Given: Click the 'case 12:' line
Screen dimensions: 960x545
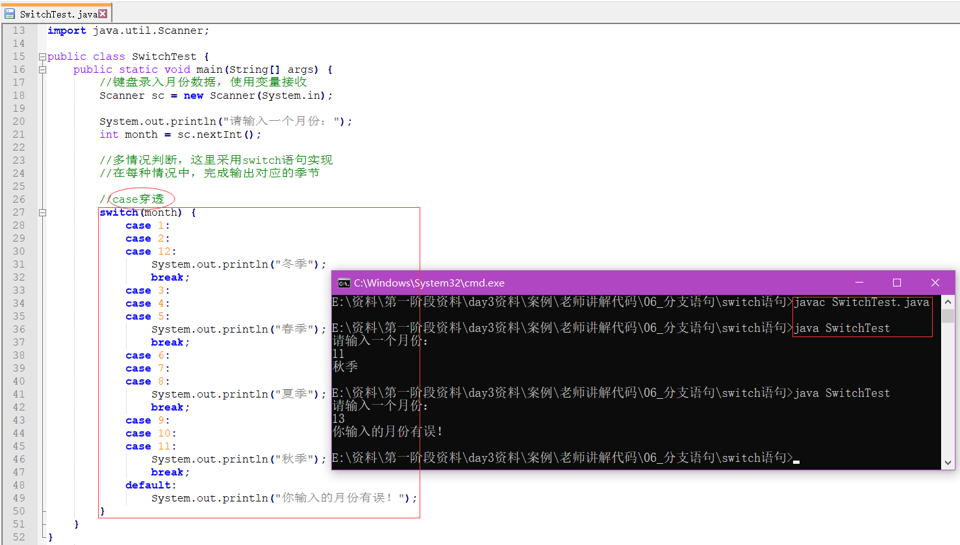Looking at the screenshot, I should point(151,251).
